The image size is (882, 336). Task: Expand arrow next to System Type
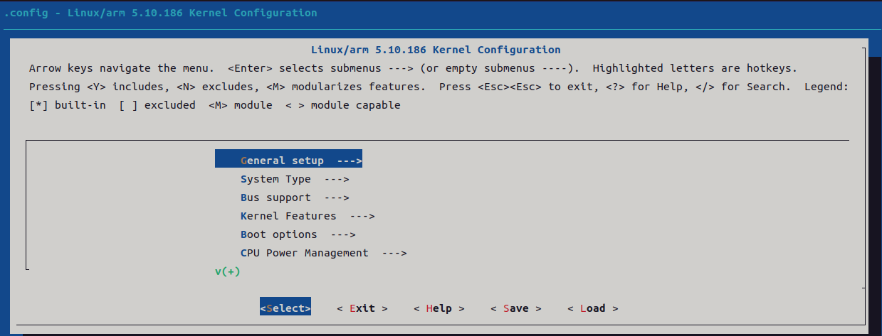[337, 179]
